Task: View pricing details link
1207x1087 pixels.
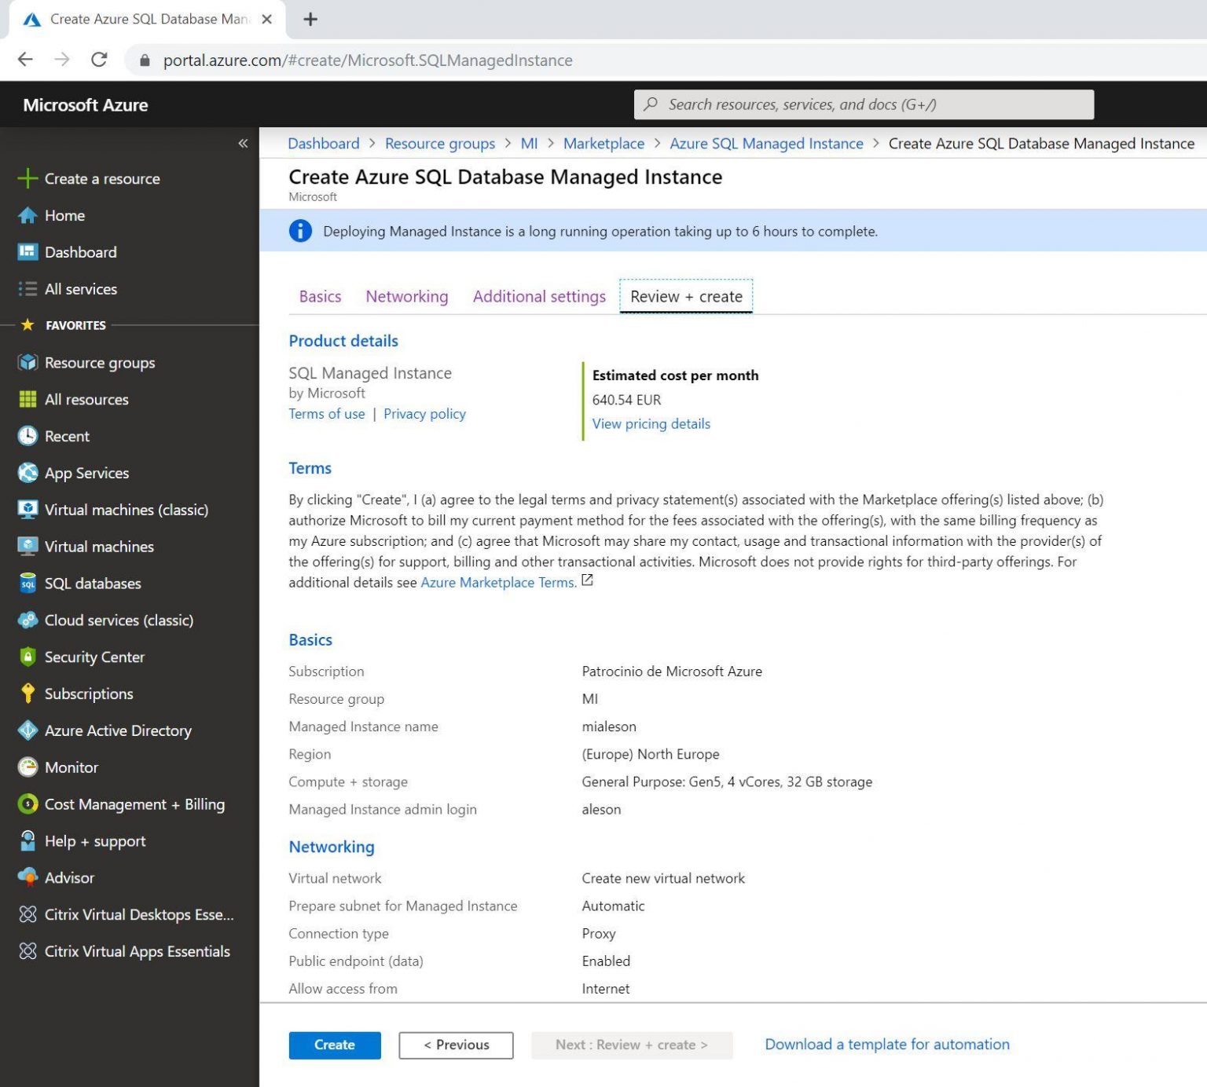Action: click(651, 423)
